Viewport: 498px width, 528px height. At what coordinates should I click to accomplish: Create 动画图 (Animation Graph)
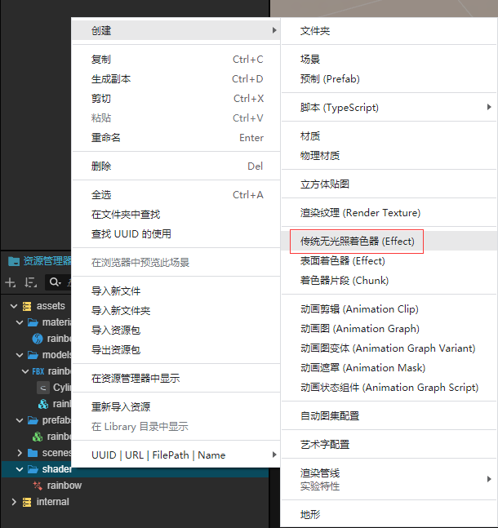click(x=389, y=329)
